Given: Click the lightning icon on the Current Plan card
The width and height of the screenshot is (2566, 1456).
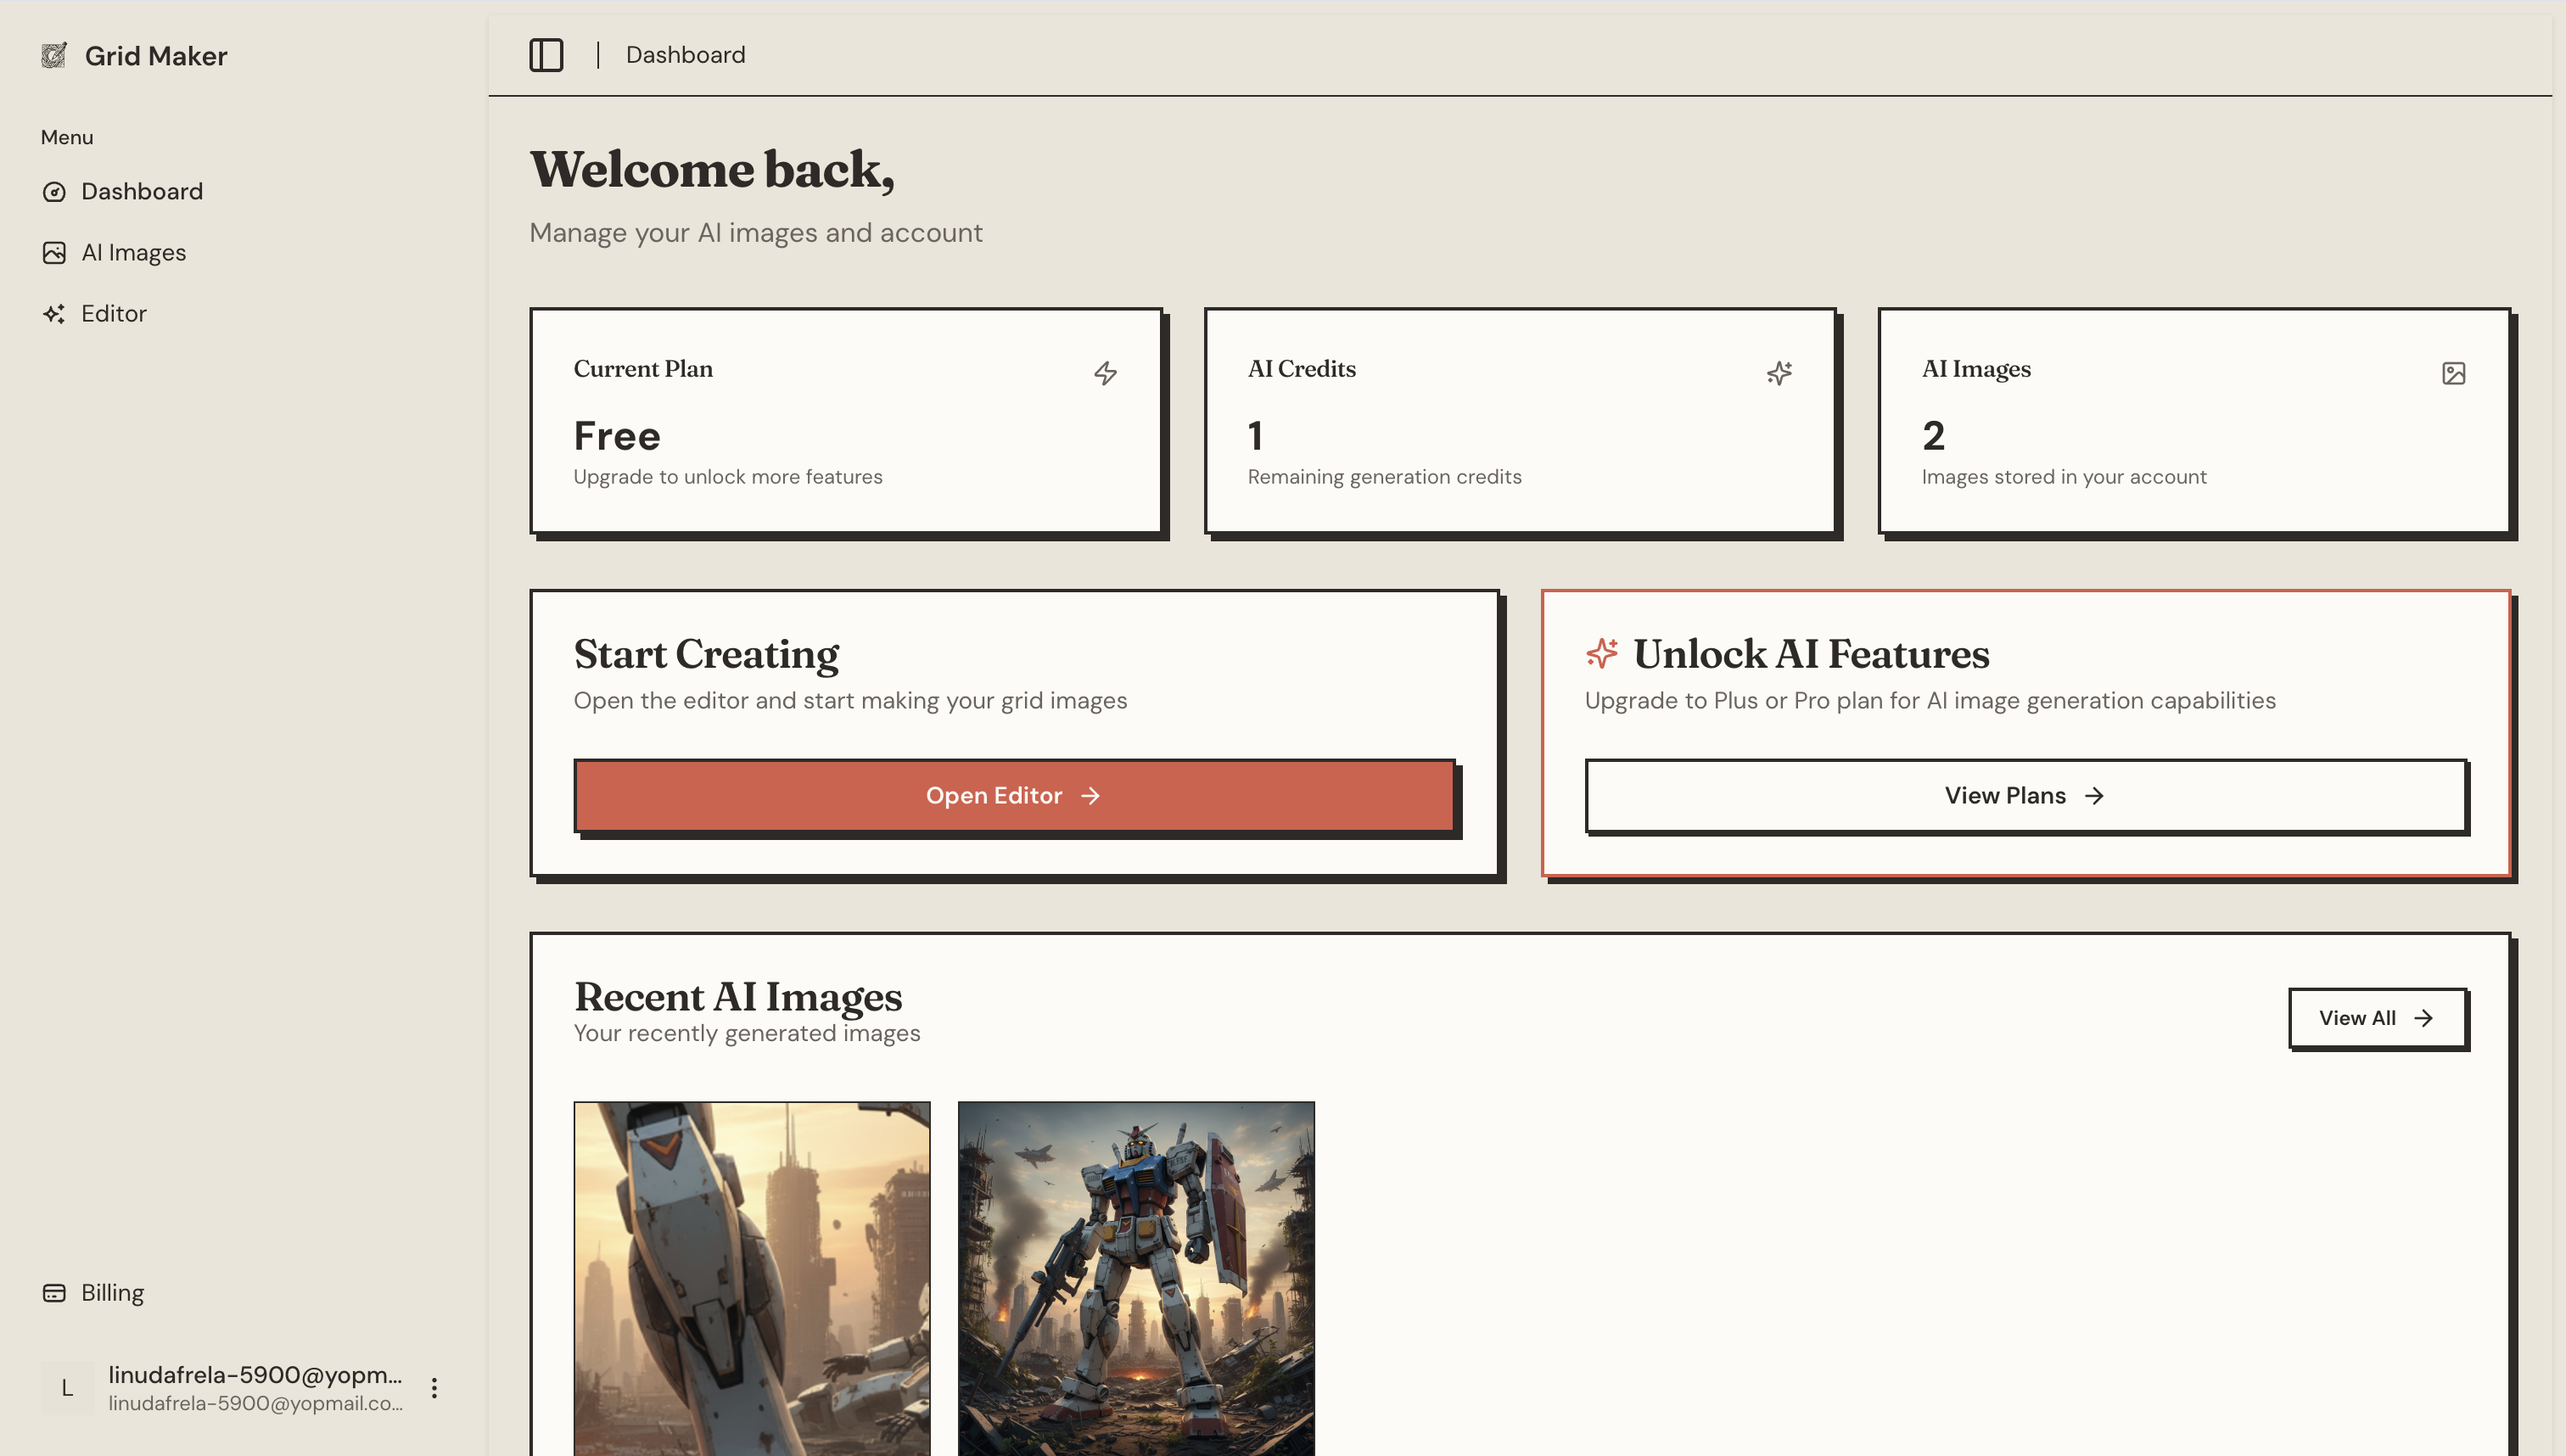Looking at the screenshot, I should click(1106, 372).
